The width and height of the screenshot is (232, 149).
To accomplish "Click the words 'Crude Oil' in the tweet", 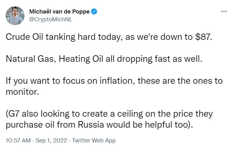I will click(x=24, y=37).
